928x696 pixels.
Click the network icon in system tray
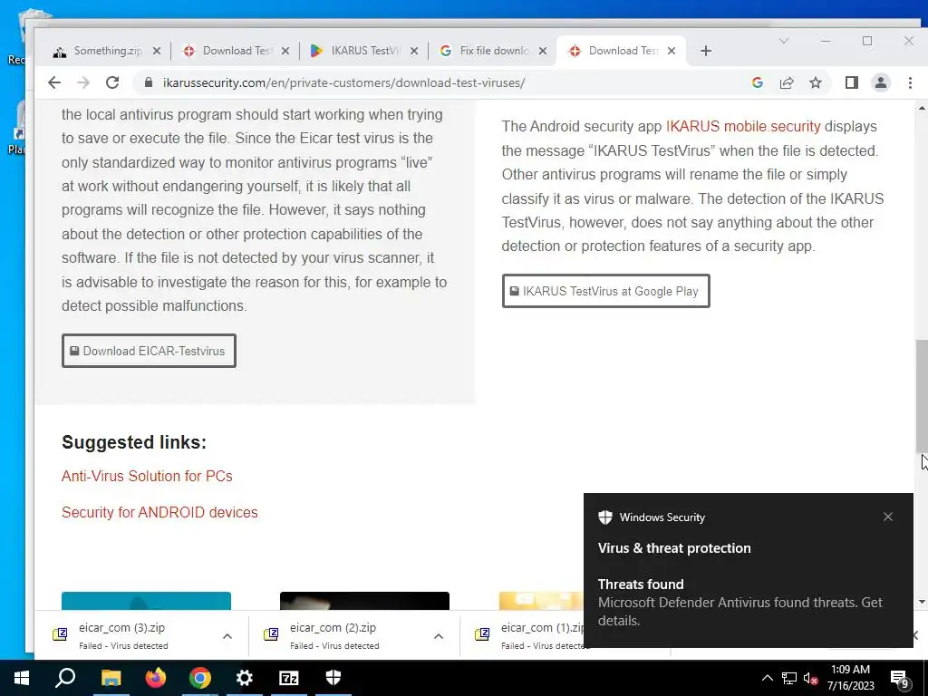click(789, 678)
